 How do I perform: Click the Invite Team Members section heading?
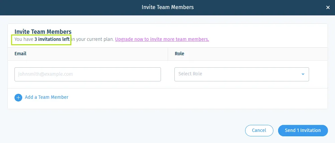(43, 32)
